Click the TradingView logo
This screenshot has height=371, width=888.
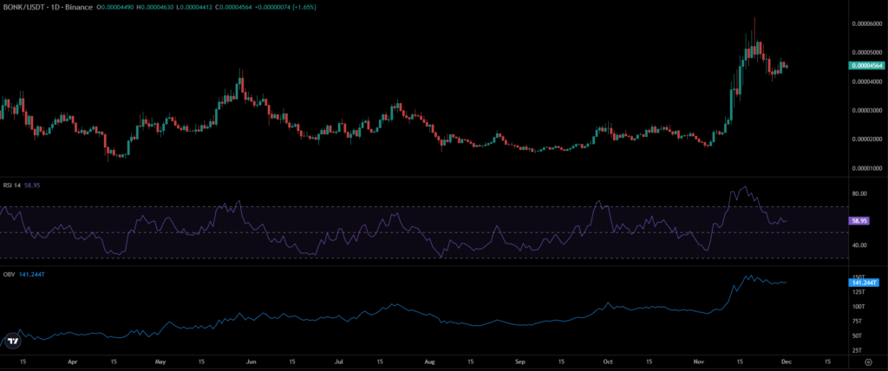13,342
